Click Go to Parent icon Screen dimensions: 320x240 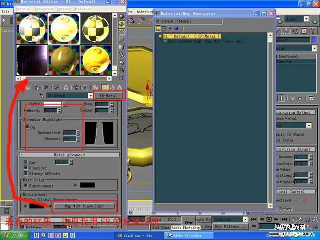[112, 88]
